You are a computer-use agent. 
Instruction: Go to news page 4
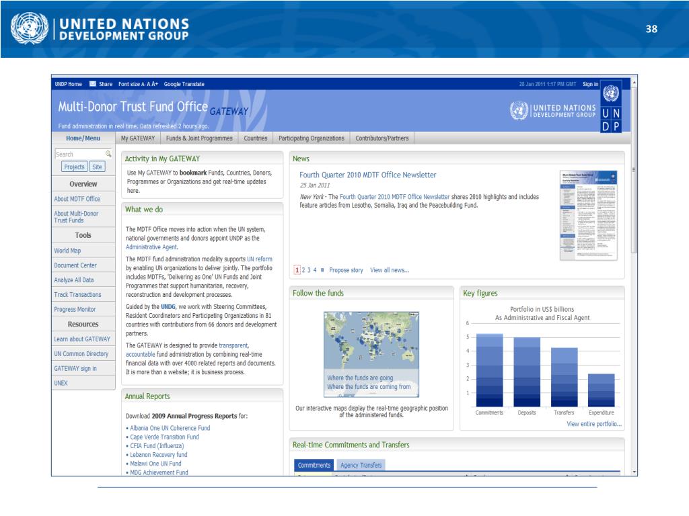point(315,270)
